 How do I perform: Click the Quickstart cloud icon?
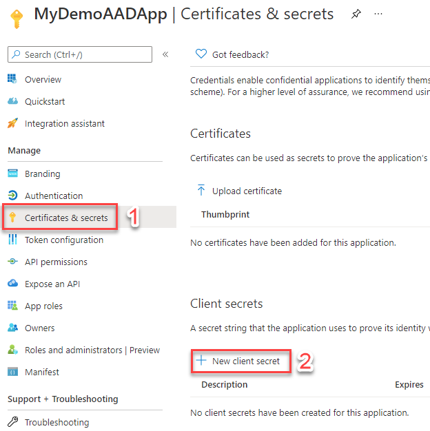[12, 101]
